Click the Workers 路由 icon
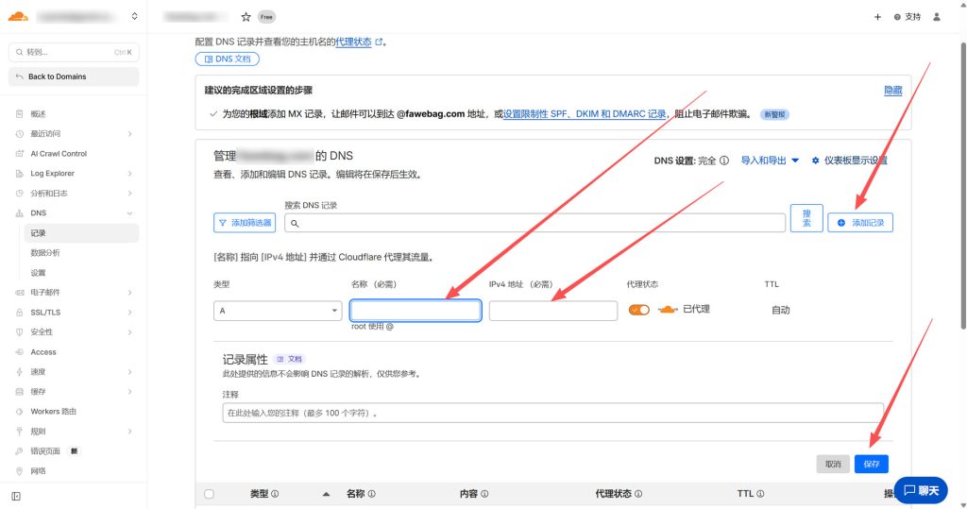967x509 pixels. click(19, 412)
